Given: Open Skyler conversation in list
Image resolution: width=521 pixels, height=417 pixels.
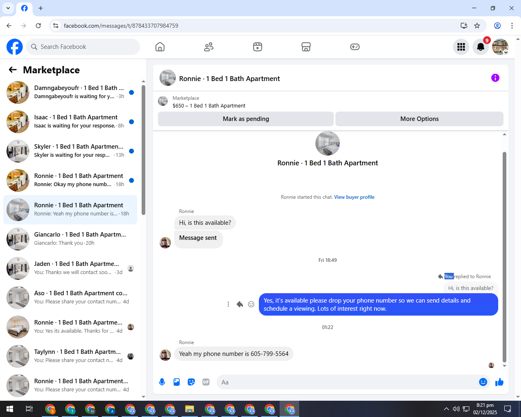Looking at the screenshot, I should click(x=70, y=151).
